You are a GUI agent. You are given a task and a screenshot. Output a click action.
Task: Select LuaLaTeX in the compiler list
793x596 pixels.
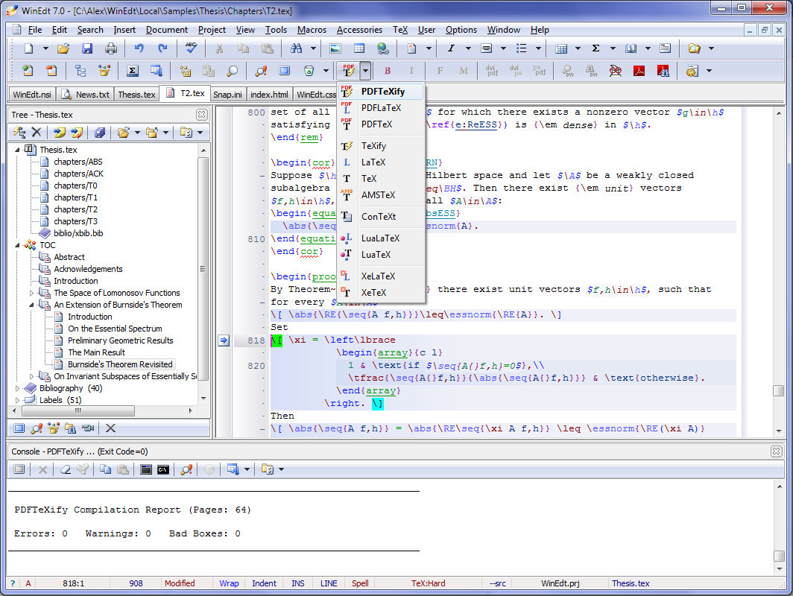(x=380, y=238)
